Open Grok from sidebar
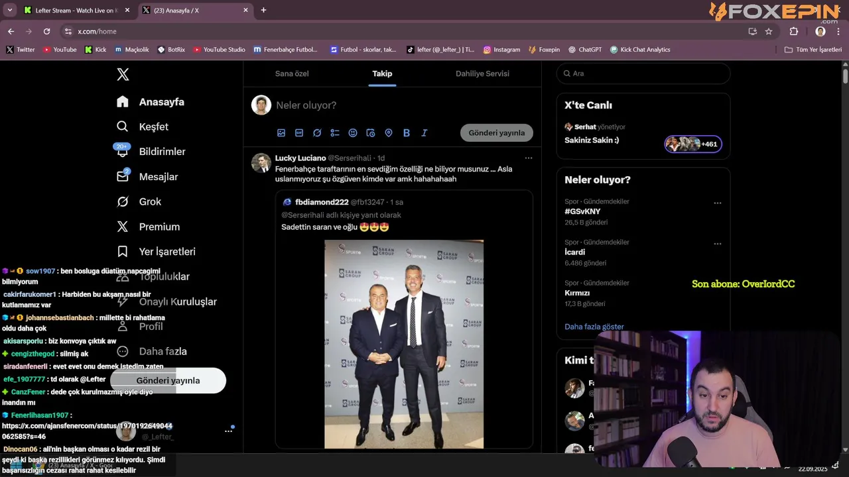This screenshot has width=849, height=477. pos(139,201)
